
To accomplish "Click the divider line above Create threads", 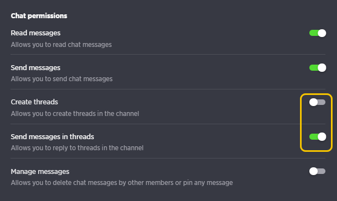I will (x=168, y=89).
